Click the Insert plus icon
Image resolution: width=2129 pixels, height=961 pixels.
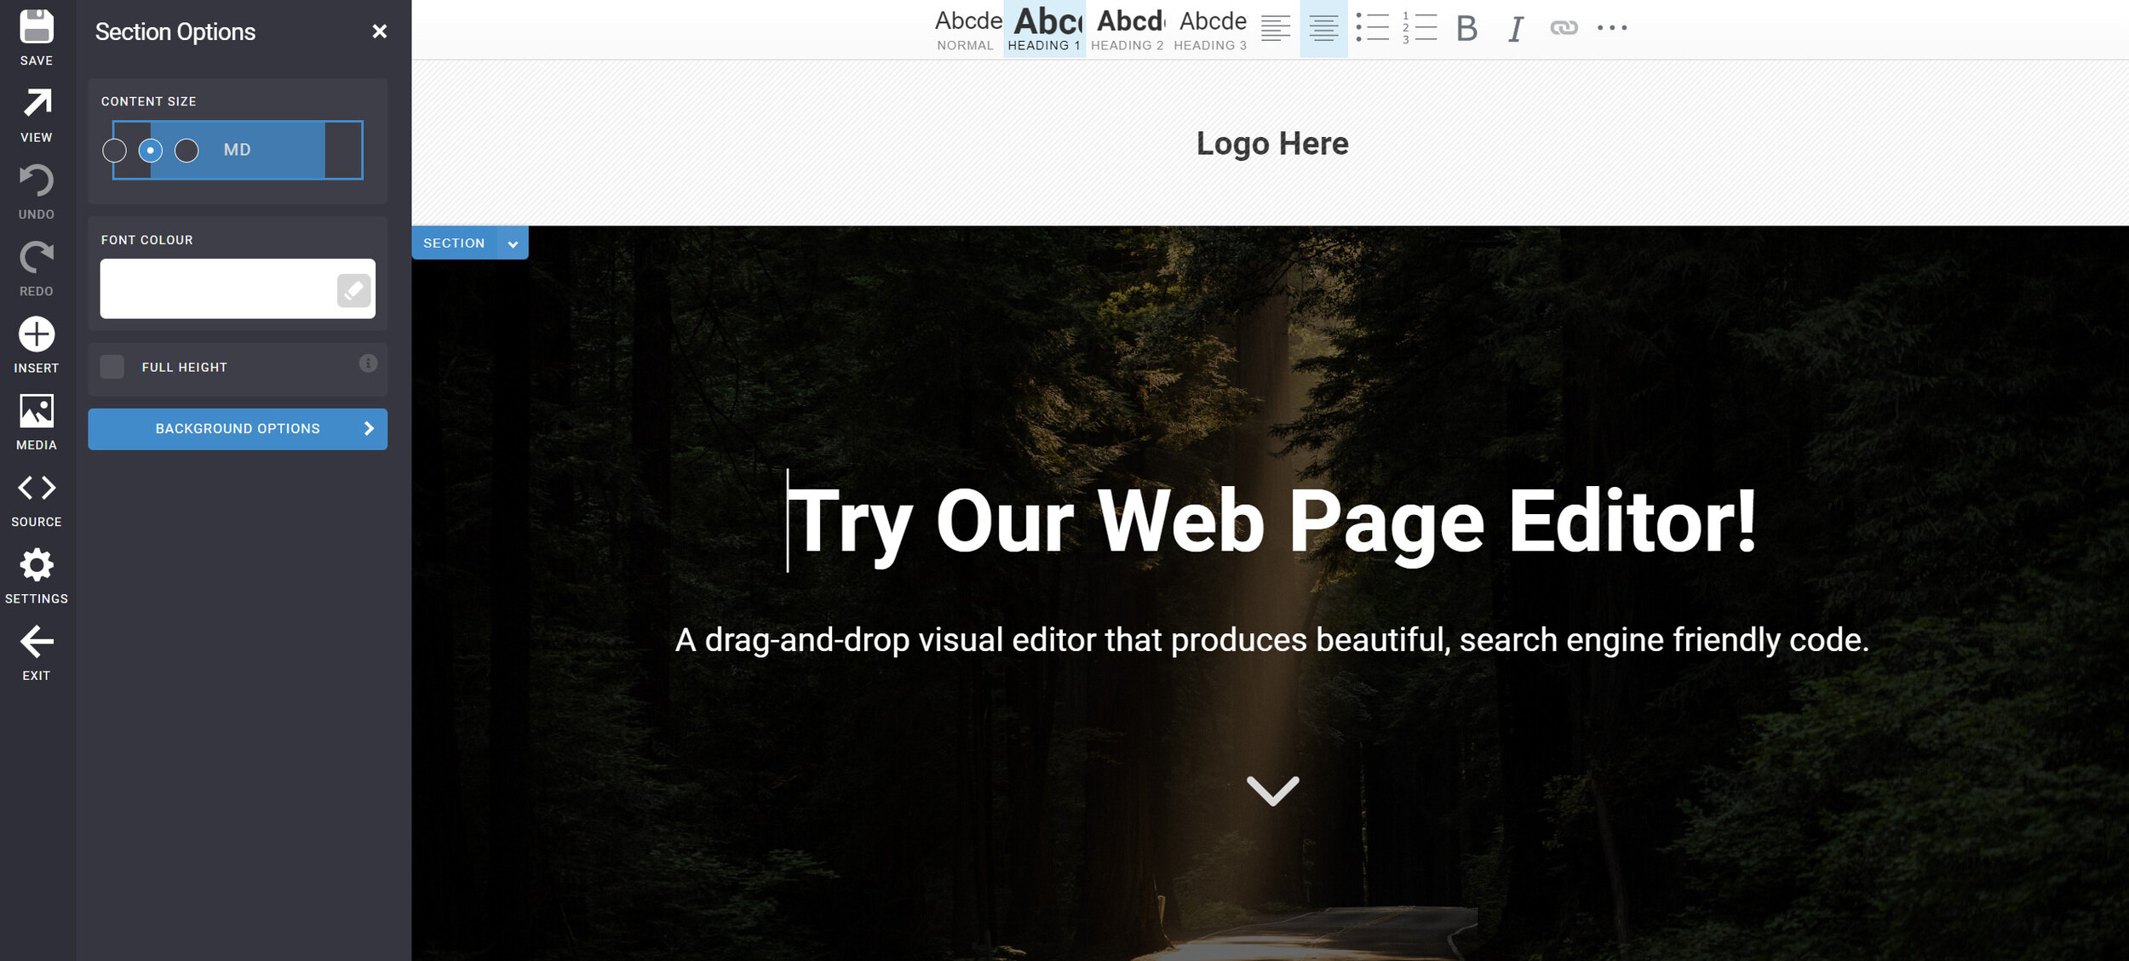[x=36, y=335]
